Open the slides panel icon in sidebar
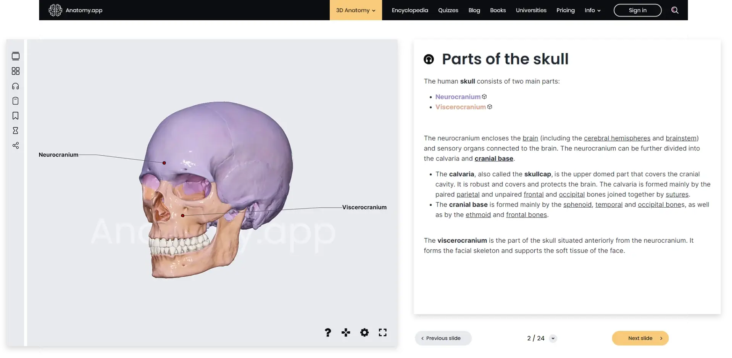This screenshot has height=358, width=732. [16, 56]
